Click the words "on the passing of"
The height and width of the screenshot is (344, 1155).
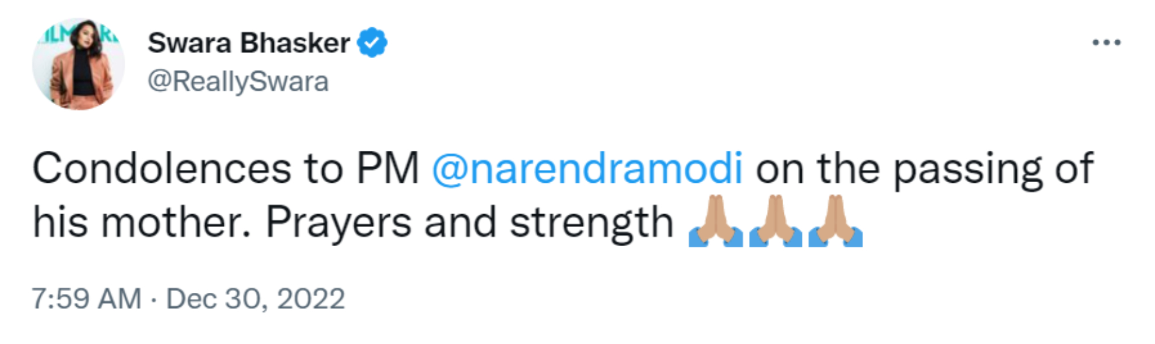(x=924, y=169)
